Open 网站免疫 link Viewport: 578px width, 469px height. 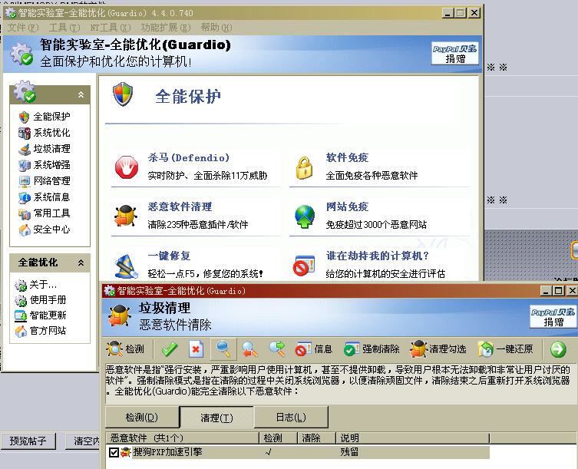[347, 206]
